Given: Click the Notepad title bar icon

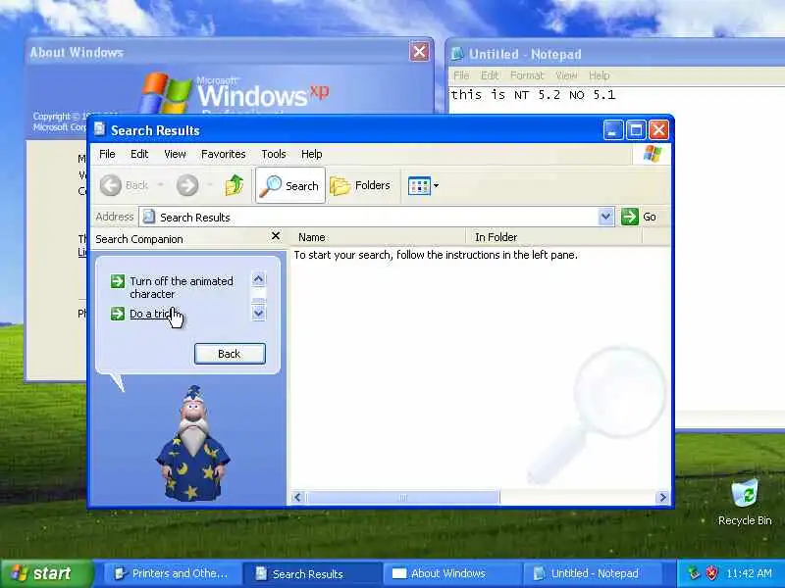Looking at the screenshot, I should (457, 54).
